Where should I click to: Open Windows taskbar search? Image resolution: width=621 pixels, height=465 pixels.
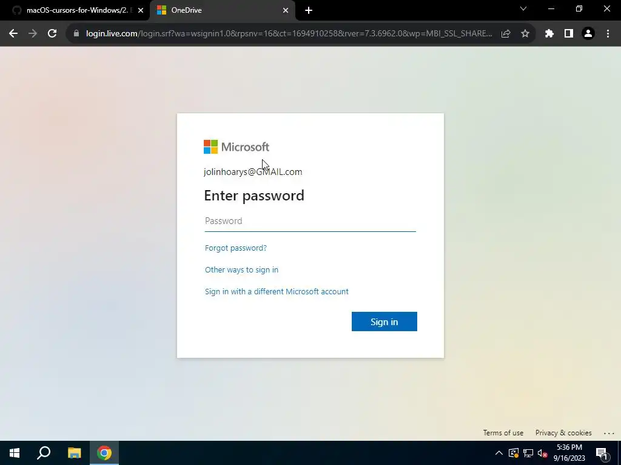point(44,453)
